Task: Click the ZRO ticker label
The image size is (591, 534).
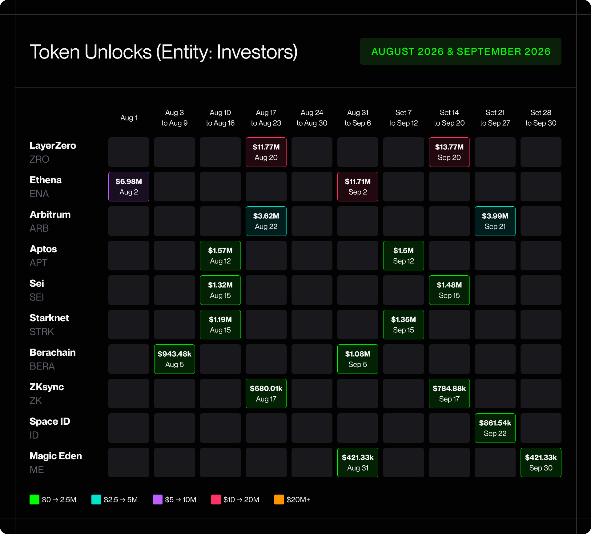Action: point(39,160)
